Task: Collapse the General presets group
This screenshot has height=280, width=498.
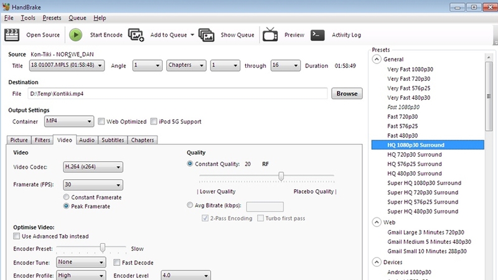Action: (377, 59)
